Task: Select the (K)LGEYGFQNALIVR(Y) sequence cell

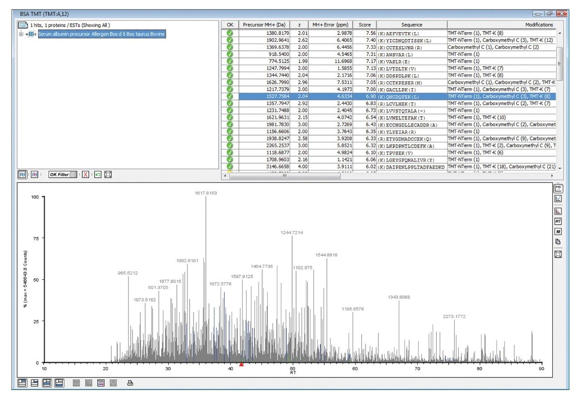Action: tap(412, 159)
